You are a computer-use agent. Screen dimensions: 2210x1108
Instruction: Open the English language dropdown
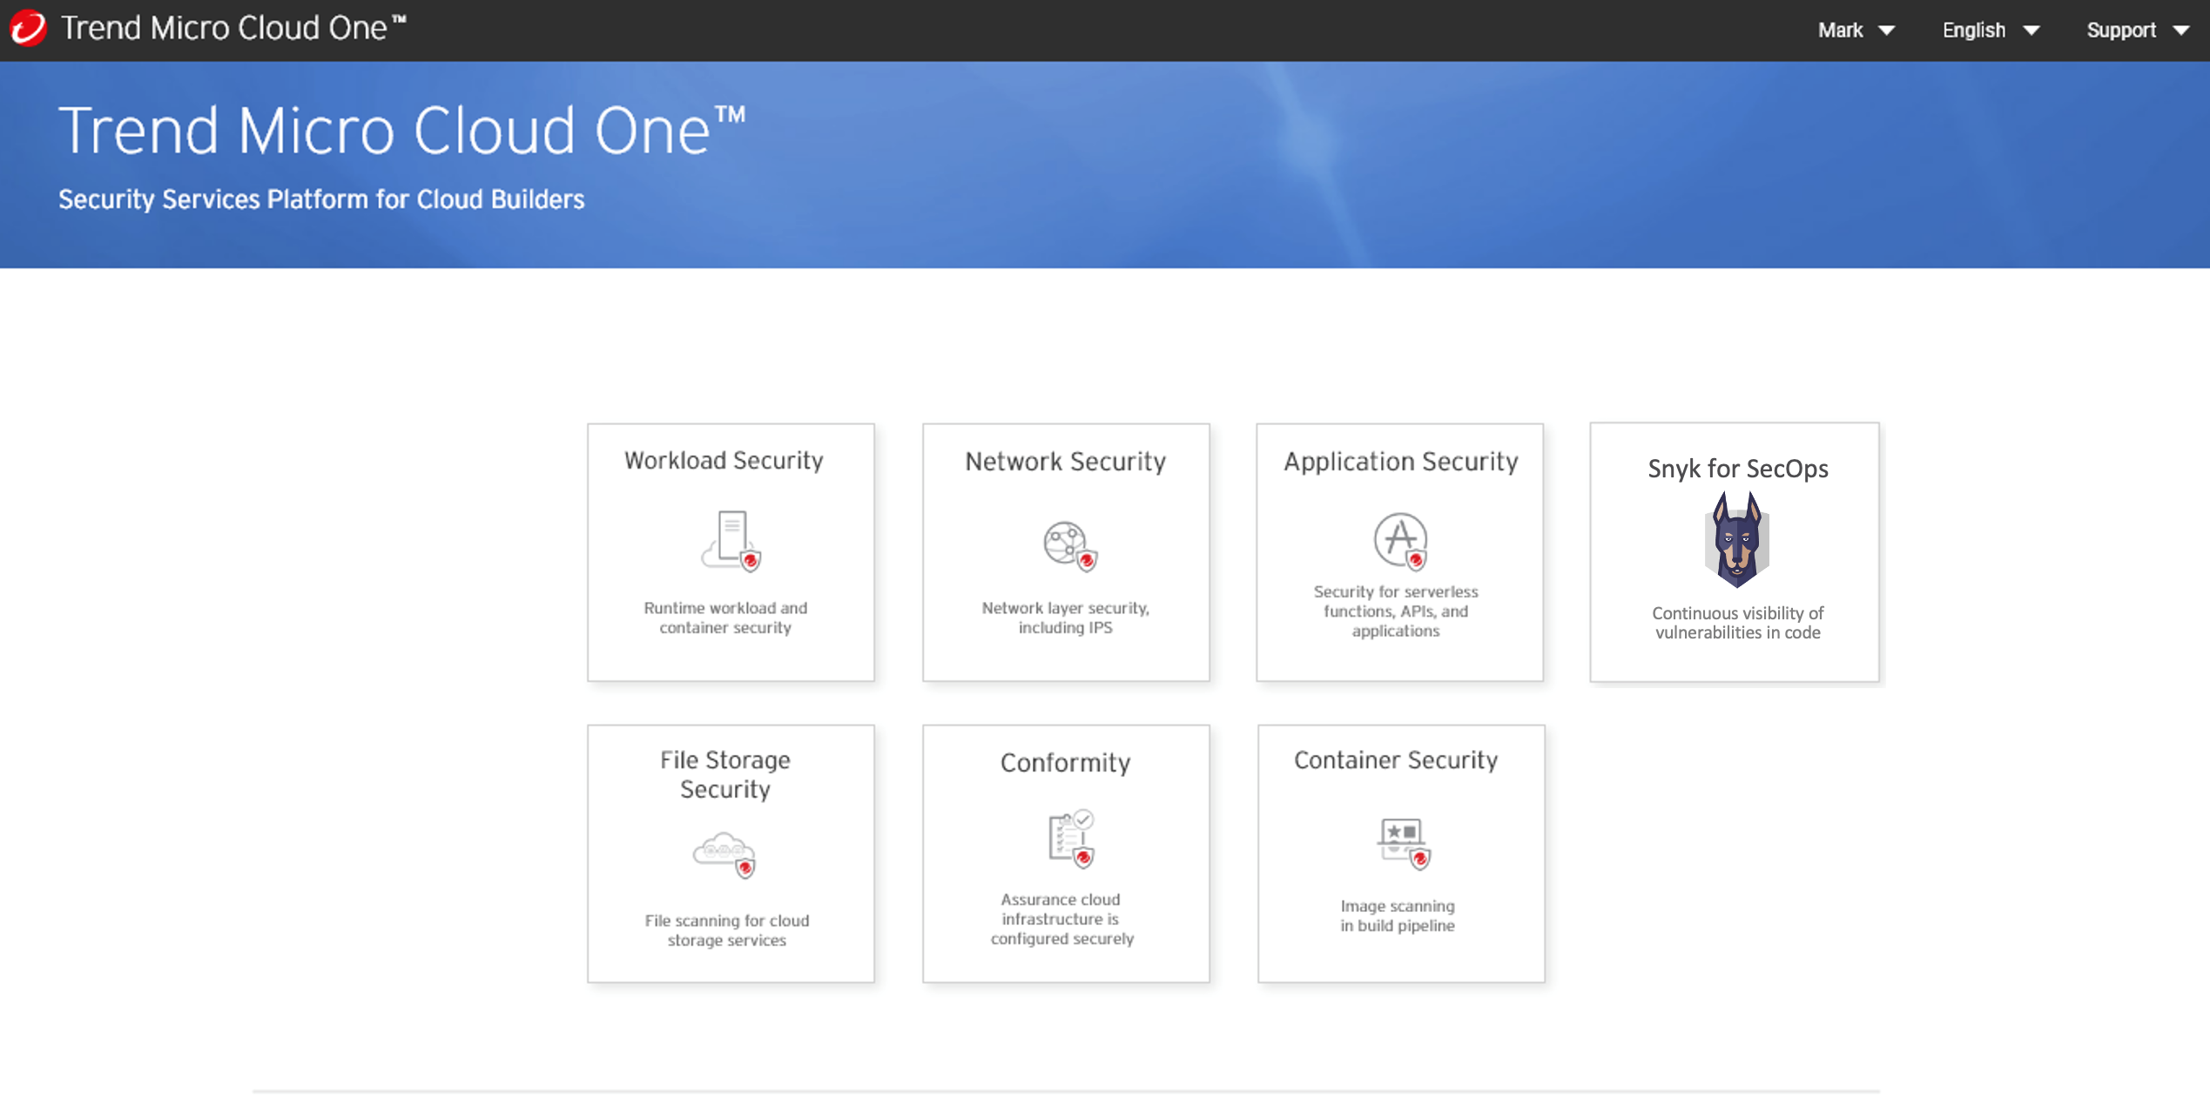[x=1990, y=30]
